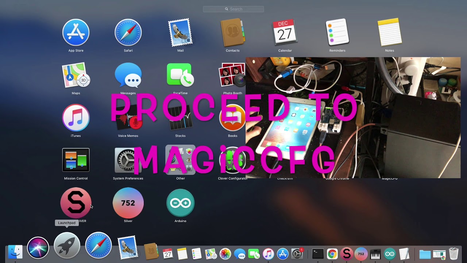
Task: Launch Safari from the Launchpad grid
Action: point(128,33)
